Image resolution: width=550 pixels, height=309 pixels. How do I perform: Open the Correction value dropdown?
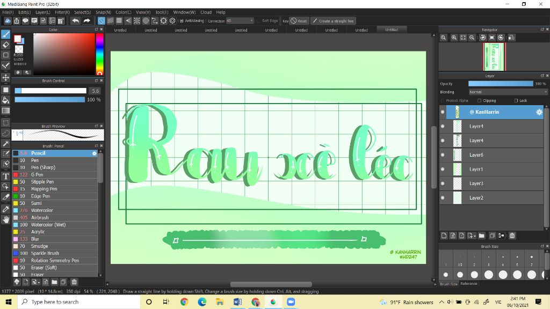point(240,21)
